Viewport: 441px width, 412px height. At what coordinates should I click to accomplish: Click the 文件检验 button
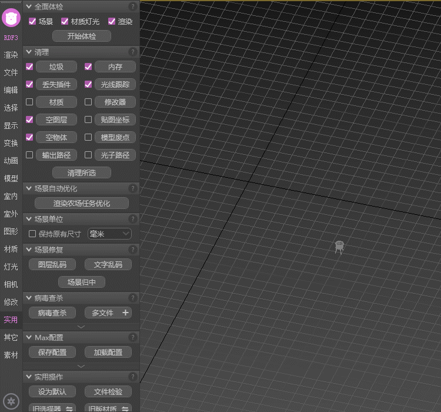tap(108, 391)
